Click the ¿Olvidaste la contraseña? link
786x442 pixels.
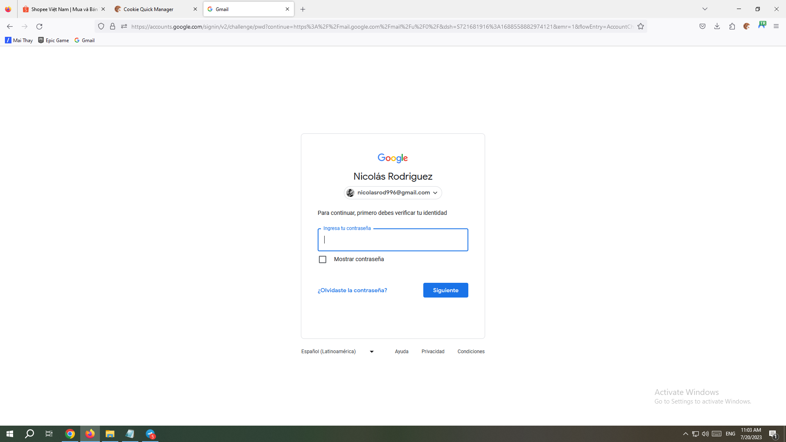[352, 290]
